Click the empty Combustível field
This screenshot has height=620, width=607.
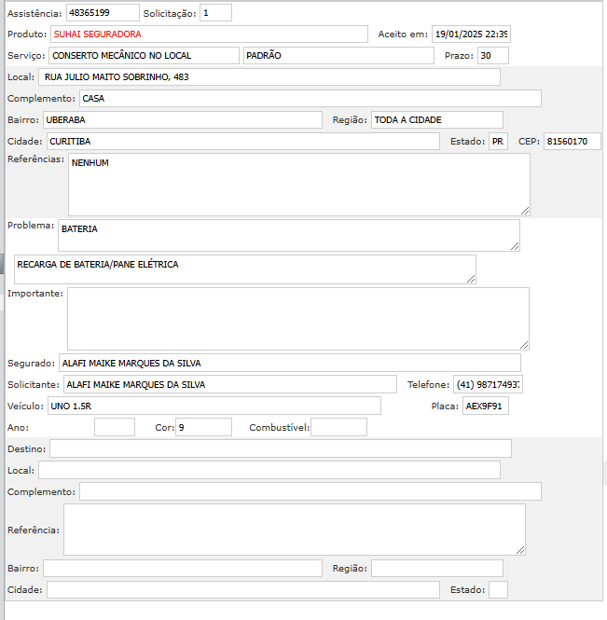click(x=338, y=428)
